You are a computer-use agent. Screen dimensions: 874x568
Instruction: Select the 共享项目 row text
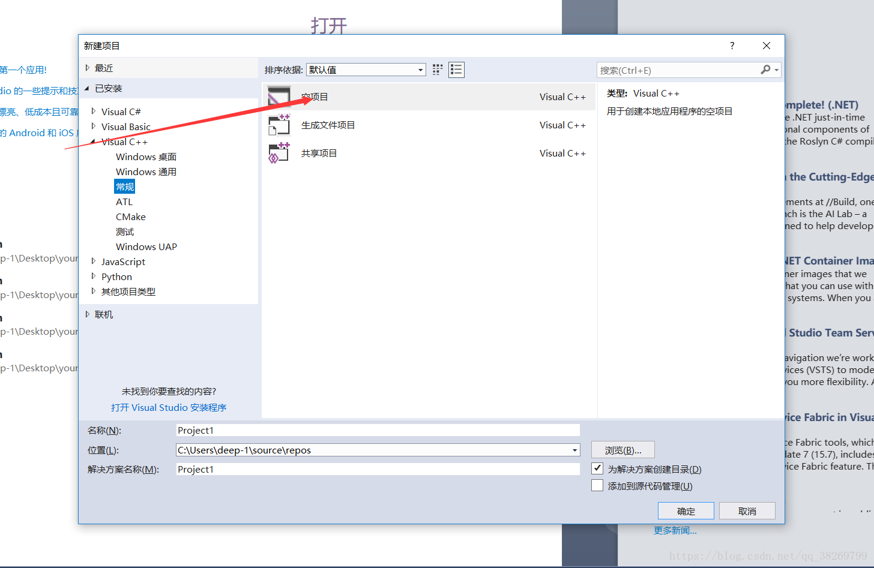[x=319, y=153]
